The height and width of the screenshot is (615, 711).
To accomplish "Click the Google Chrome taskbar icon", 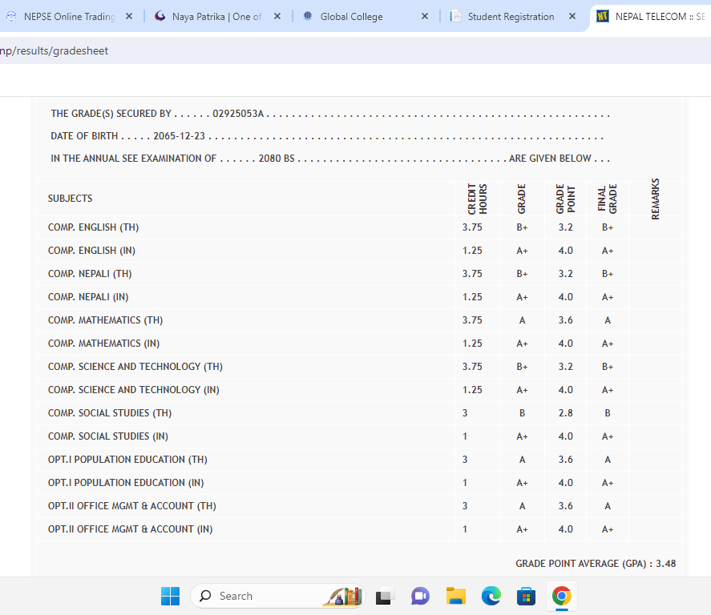I will (x=561, y=596).
